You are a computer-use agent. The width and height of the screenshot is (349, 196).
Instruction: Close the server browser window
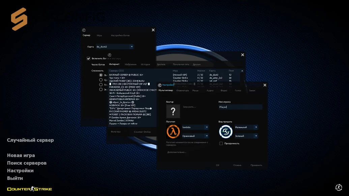[242, 55]
